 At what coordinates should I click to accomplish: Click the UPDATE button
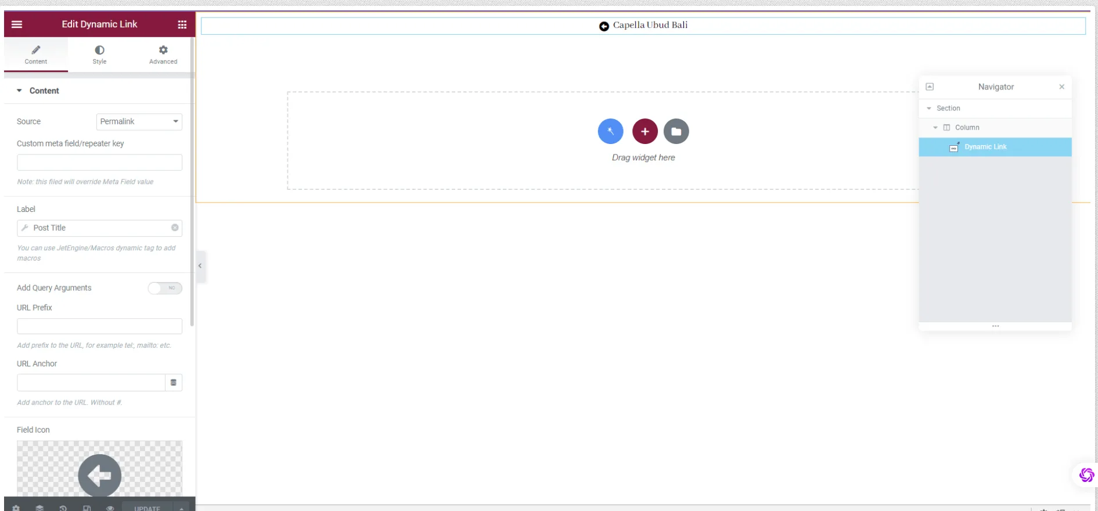147,508
